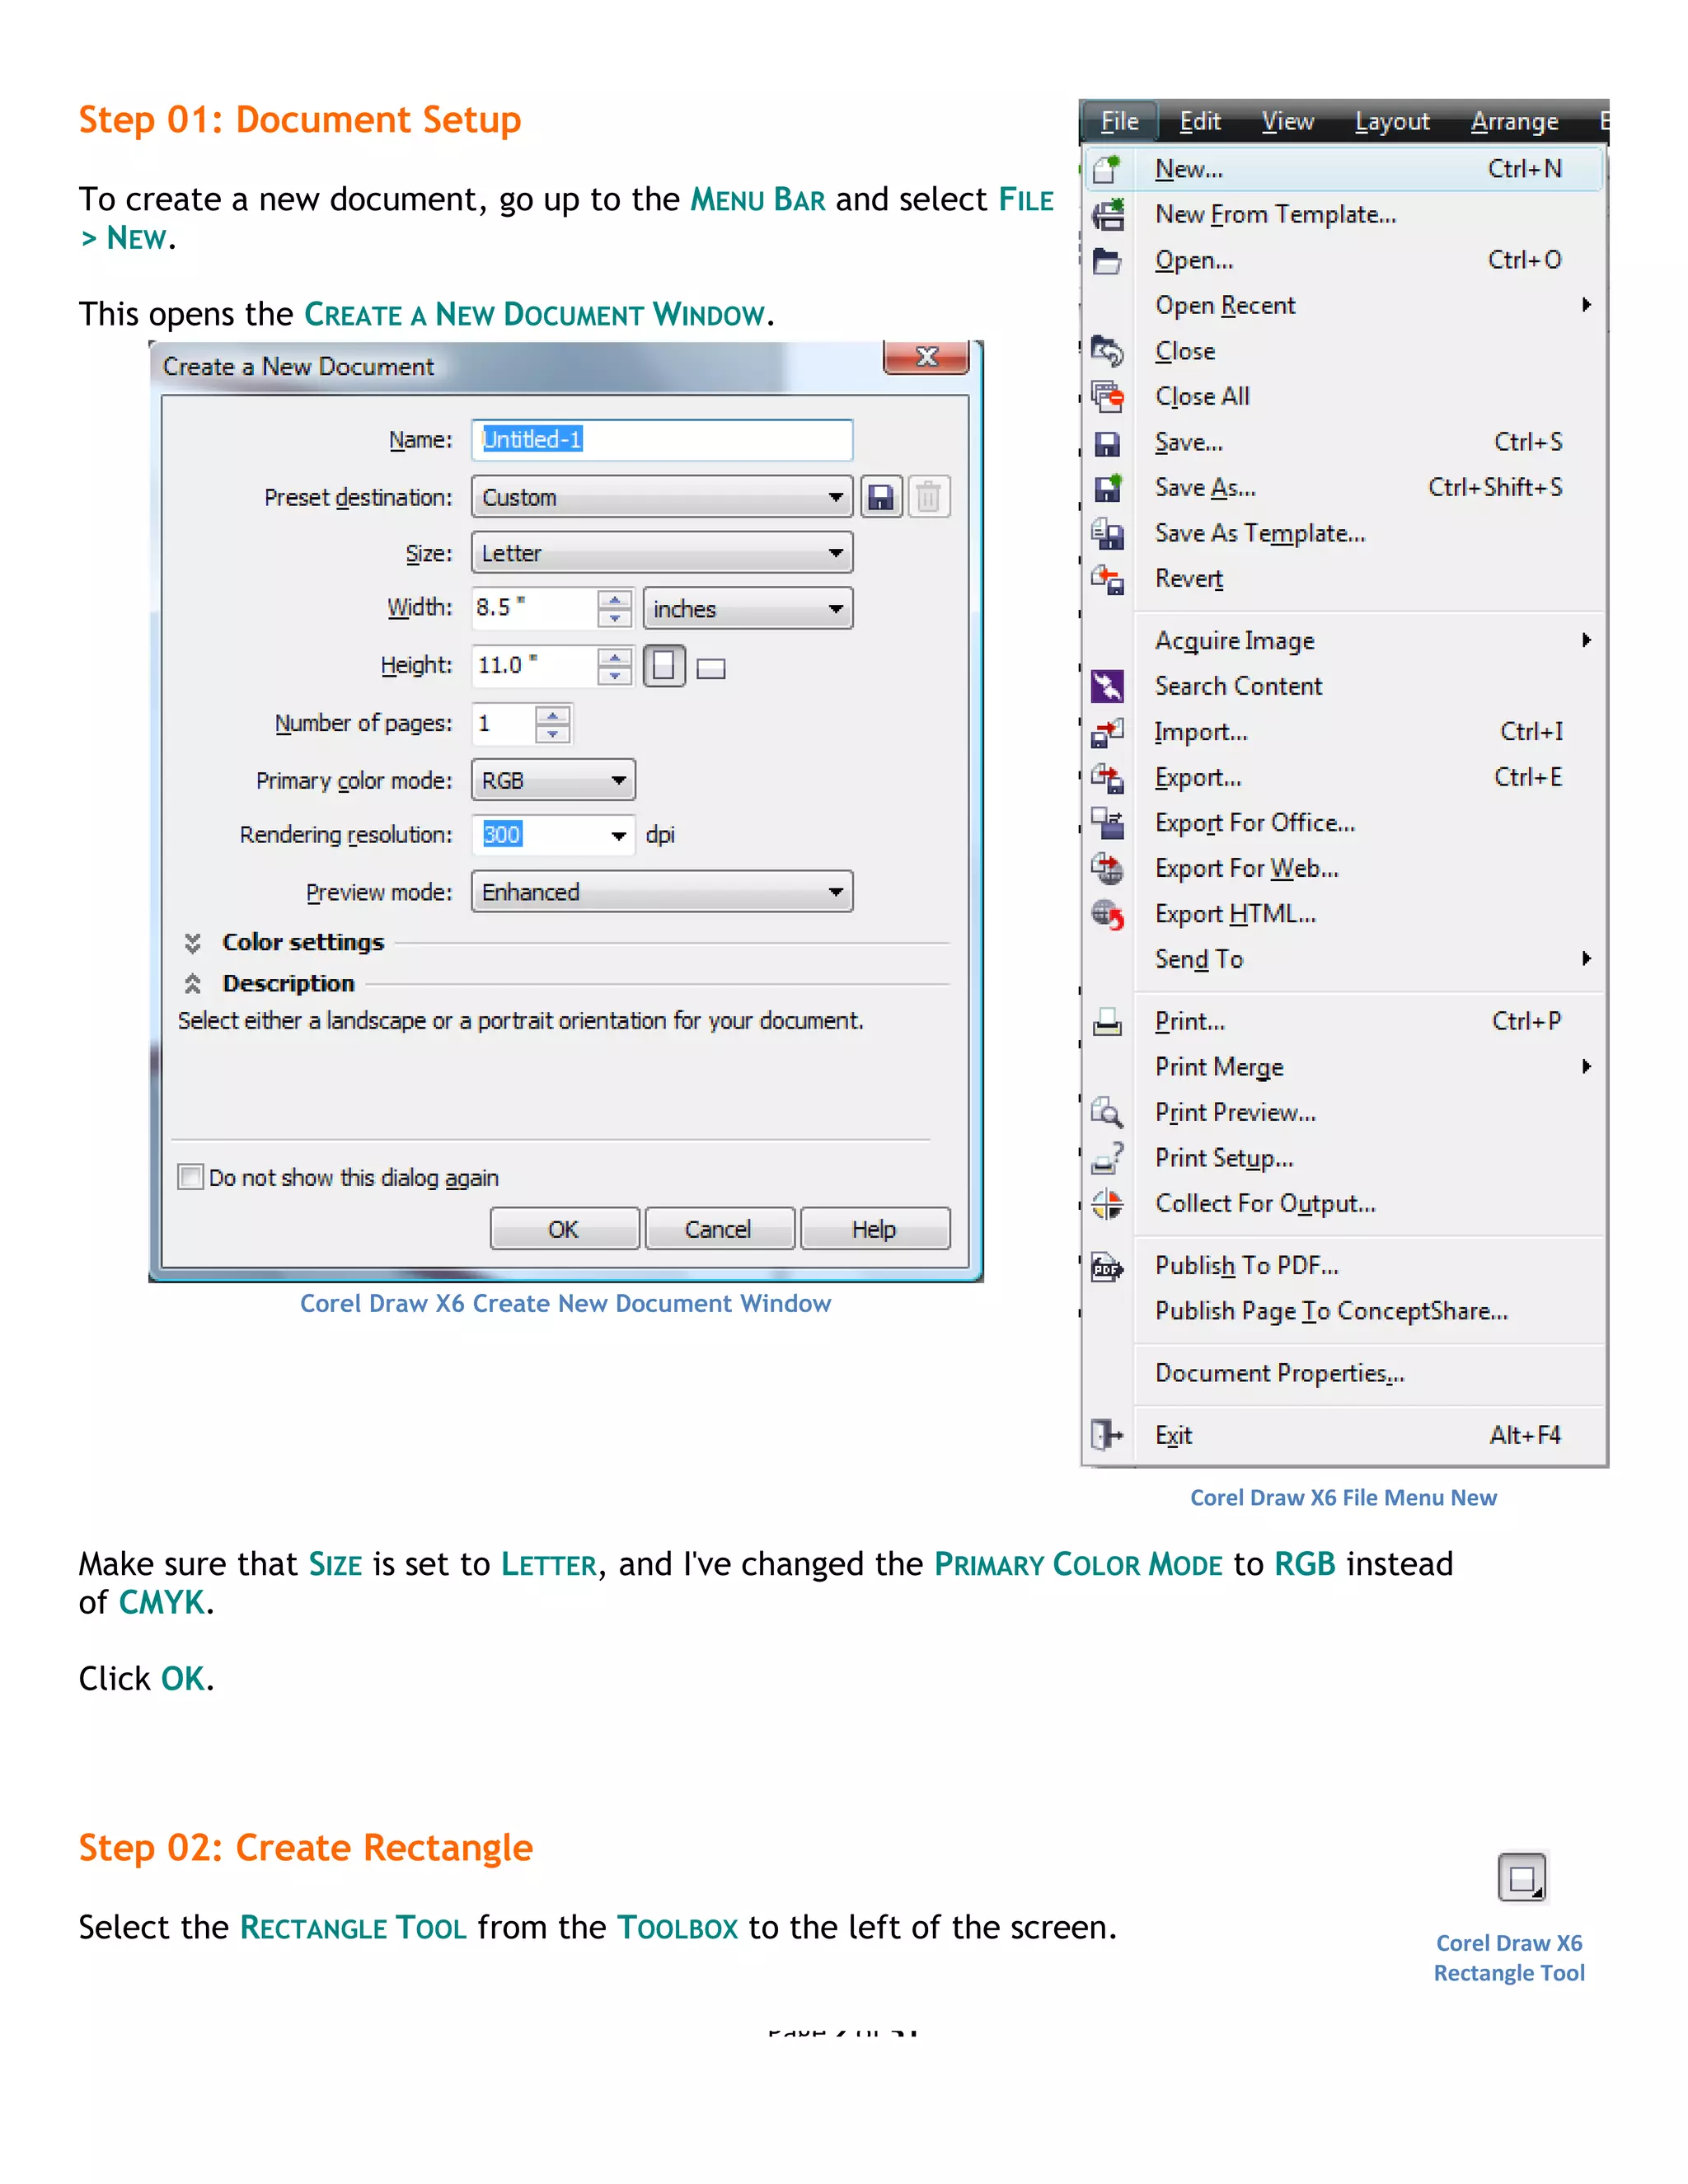
Task: Increase the Number of pages stepper
Action: coord(553,715)
